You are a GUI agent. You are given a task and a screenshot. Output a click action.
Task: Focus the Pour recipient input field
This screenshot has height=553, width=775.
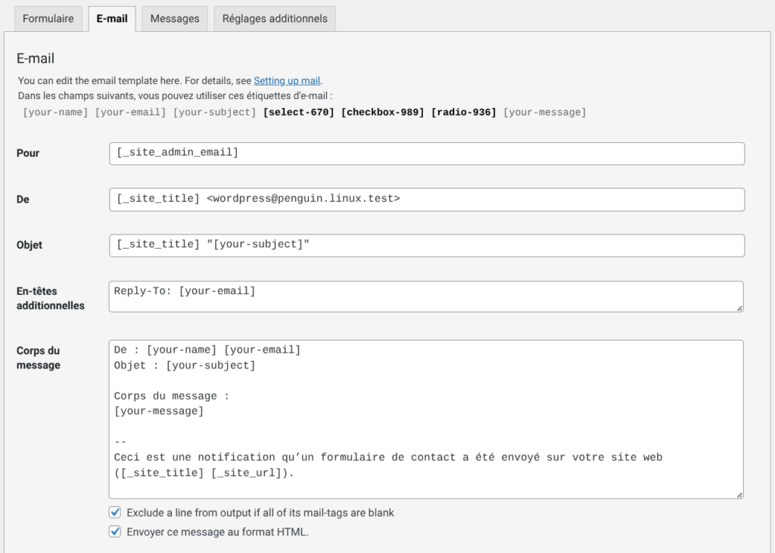[x=426, y=154]
